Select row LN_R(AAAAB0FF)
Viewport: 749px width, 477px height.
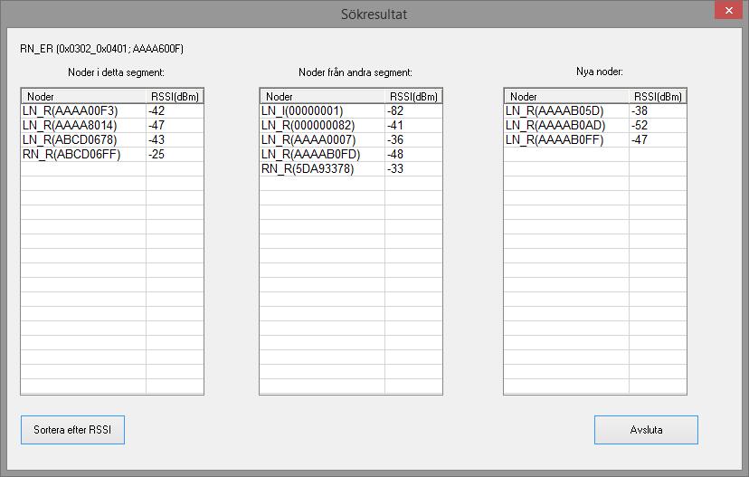[595, 139]
